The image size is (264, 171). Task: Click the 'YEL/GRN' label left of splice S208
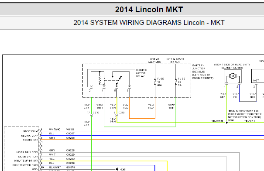(x=217, y=121)
